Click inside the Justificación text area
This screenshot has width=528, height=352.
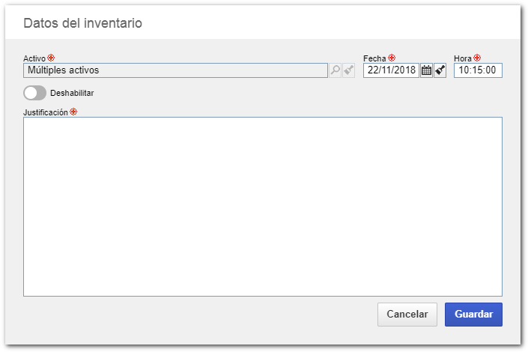click(263, 207)
